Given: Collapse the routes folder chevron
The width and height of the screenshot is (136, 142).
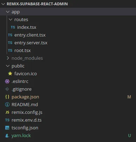Looking at the screenshot, I should tap(11, 19).
